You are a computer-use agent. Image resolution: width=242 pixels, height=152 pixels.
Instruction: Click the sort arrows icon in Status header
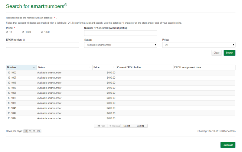click(90, 67)
